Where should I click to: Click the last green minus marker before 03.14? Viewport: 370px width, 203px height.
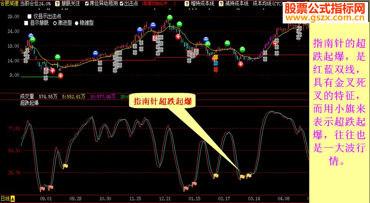click(x=242, y=50)
